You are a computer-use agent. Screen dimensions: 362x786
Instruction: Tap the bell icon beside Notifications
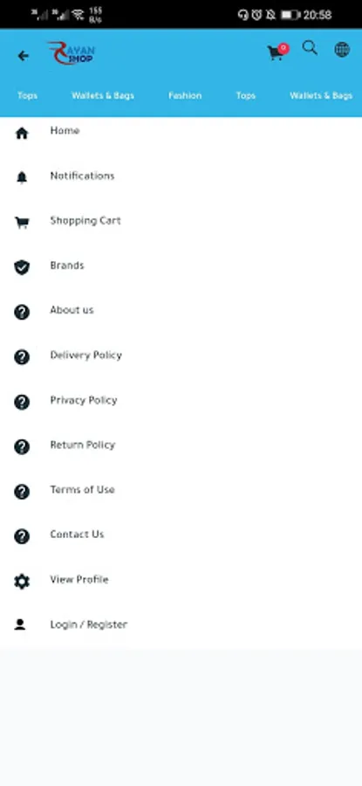[x=22, y=177]
